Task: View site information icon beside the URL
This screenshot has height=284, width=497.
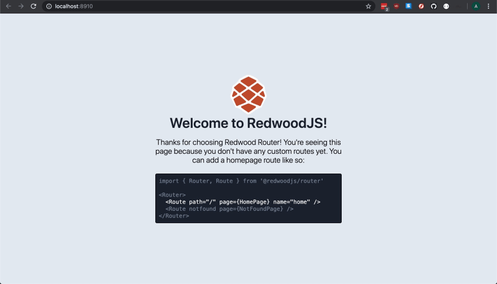Action: click(x=49, y=6)
